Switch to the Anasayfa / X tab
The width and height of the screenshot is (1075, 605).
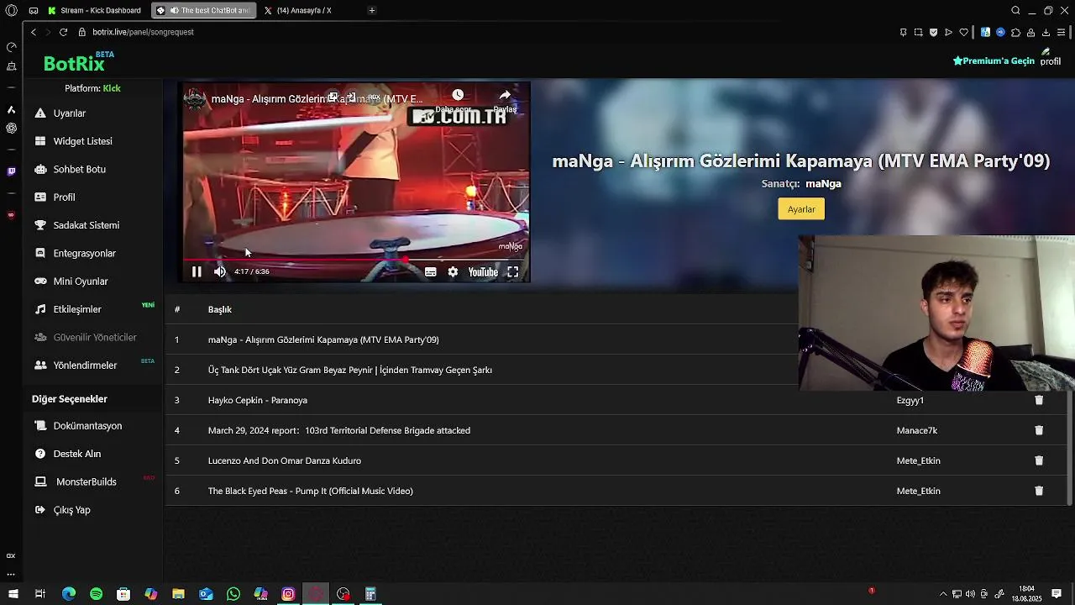(x=303, y=10)
